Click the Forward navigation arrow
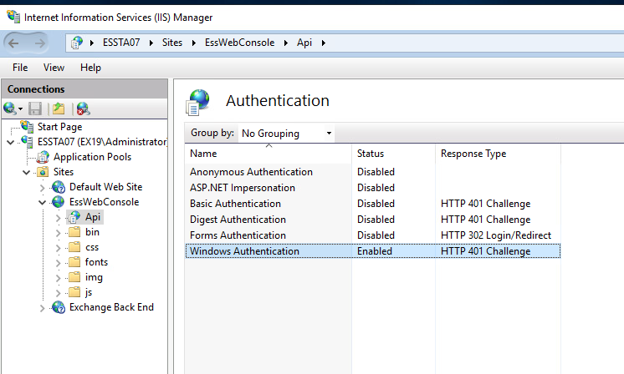The image size is (624, 374). (39, 43)
